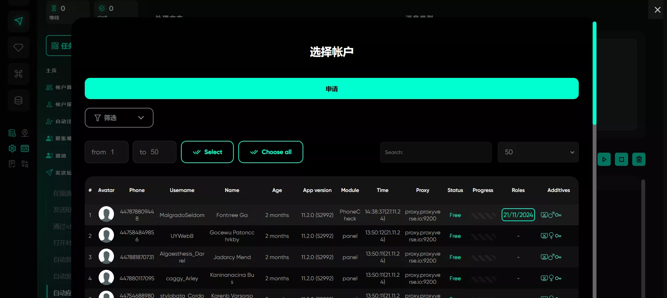This screenshot has width=667, height=298.
Task: Sort the table by Username column header
Action: coord(182,190)
